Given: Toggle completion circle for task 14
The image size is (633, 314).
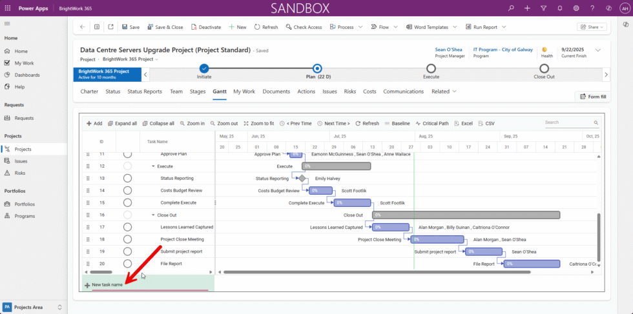Looking at the screenshot, I should (127, 190).
